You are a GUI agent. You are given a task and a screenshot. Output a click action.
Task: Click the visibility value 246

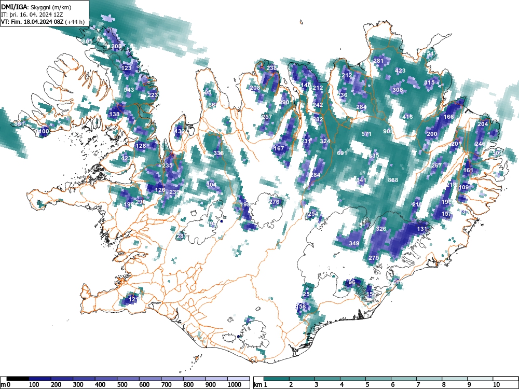480,144
